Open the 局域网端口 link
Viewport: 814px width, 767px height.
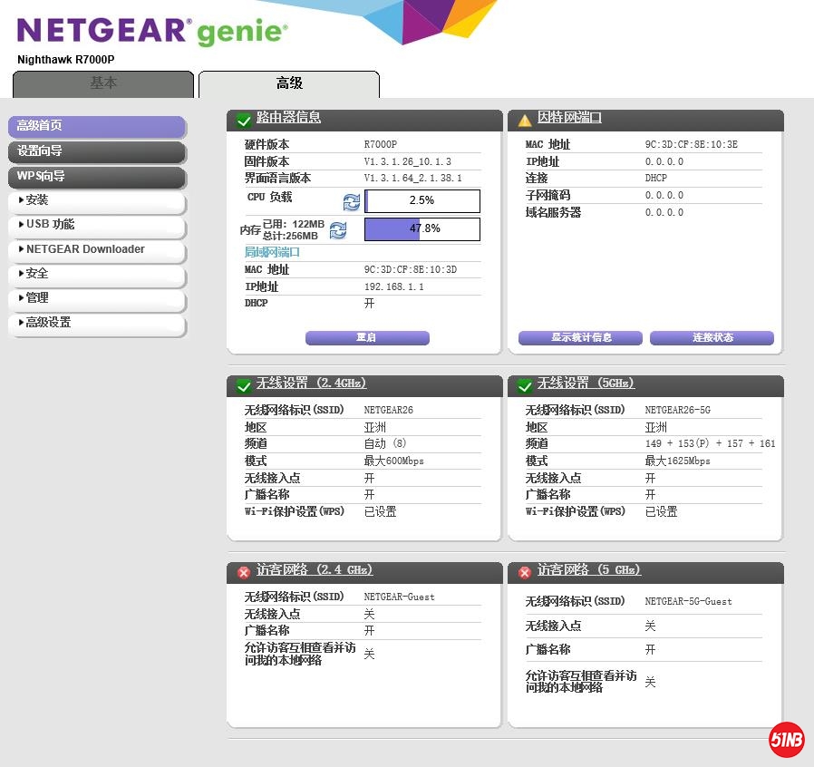tap(272, 252)
